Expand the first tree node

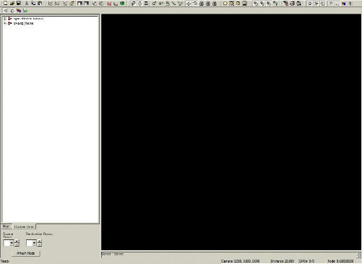(5, 19)
